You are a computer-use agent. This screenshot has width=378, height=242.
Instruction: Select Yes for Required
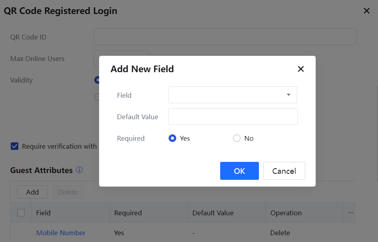point(173,138)
